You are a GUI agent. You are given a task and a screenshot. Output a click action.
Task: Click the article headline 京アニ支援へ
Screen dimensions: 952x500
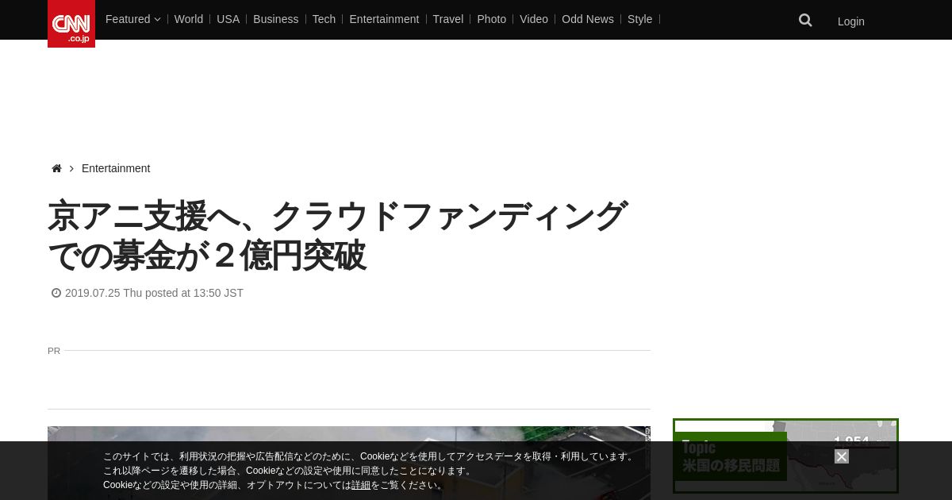(x=337, y=236)
